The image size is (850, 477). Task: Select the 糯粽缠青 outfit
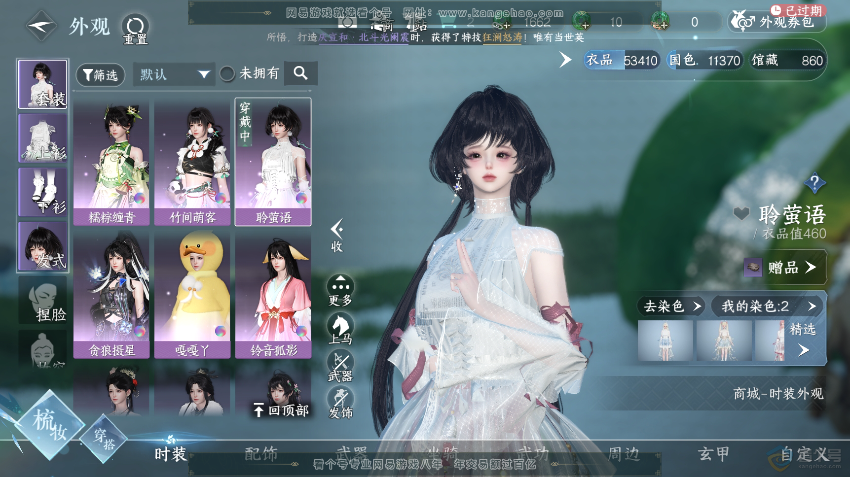[111, 162]
